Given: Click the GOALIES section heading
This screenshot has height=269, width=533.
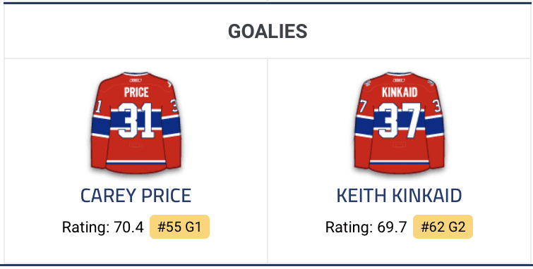Looking at the screenshot, I should pyautogui.click(x=268, y=31).
